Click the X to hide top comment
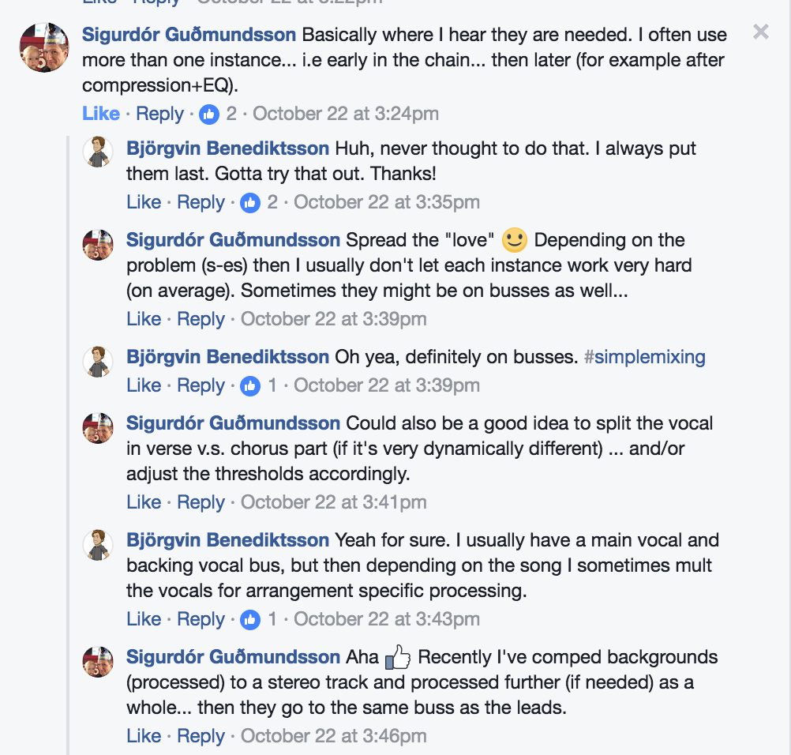Viewport: 791px width, 755px height. [x=760, y=32]
